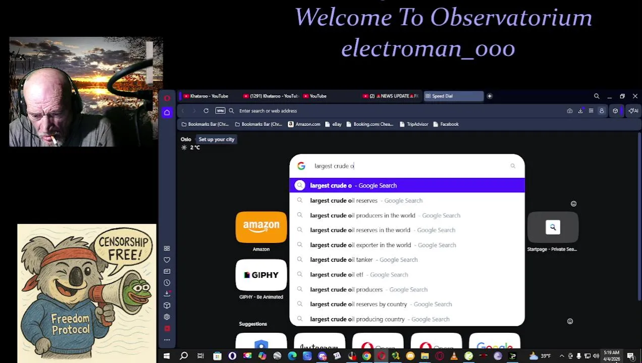This screenshot has width=642, height=363.
Task: Open the second Bookmarks Bar (Chr... folder
Action: [258, 124]
